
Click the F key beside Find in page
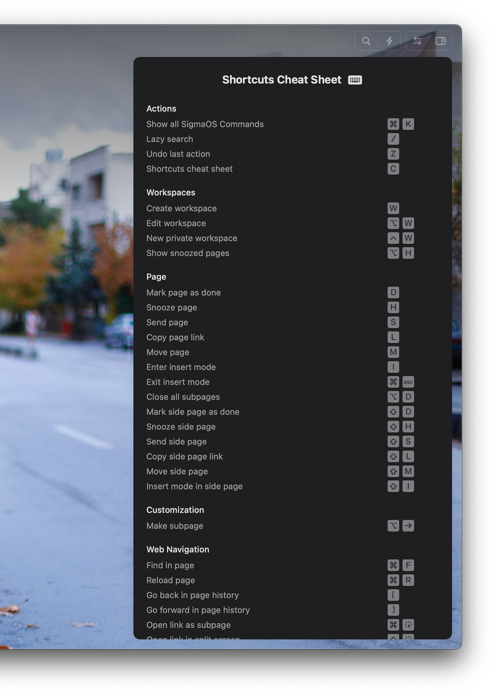(408, 565)
